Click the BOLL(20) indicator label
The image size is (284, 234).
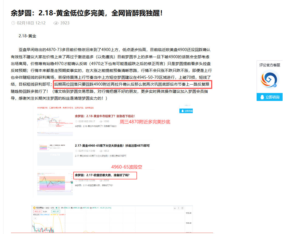click(x=36, y=215)
